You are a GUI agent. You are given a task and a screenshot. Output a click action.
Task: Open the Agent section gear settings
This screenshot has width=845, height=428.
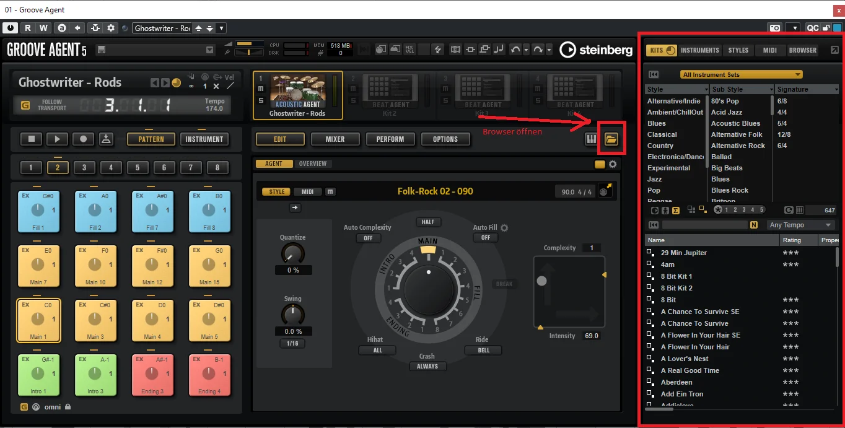613,164
